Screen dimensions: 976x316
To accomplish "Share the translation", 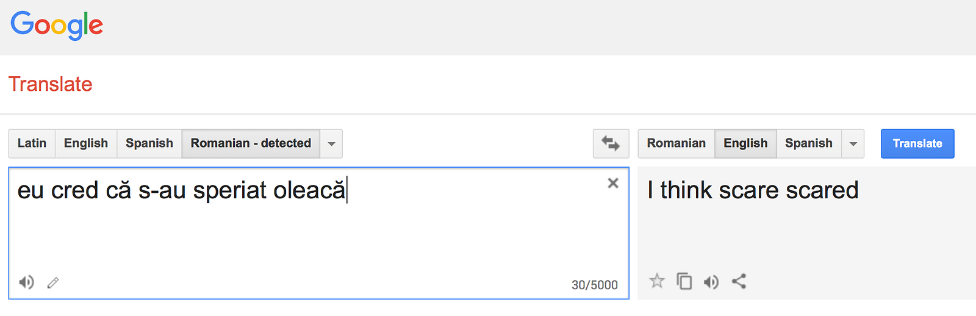I will pos(739,281).
